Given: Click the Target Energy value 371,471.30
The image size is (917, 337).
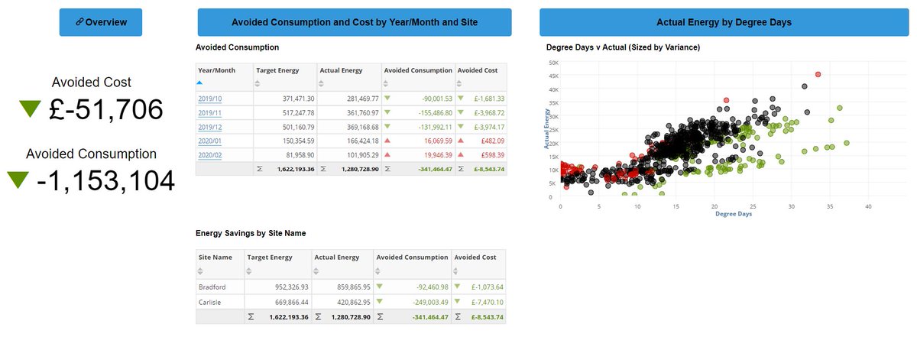Looking at the screenshot, I should click(x=299, y=99).
